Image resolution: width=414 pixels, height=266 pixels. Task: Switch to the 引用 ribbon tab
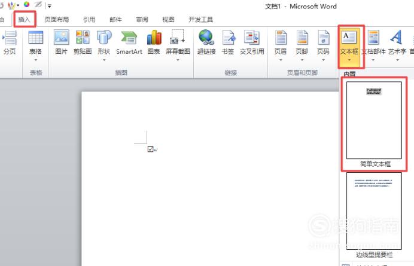coord(89,20)
